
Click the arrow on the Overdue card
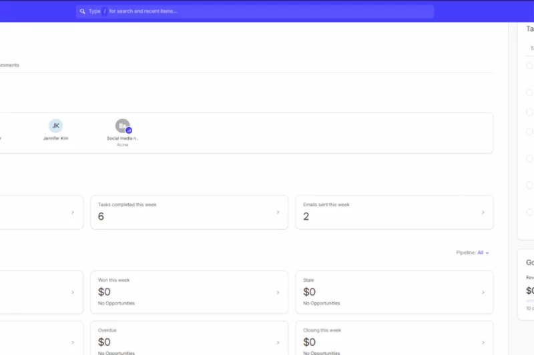278,342
